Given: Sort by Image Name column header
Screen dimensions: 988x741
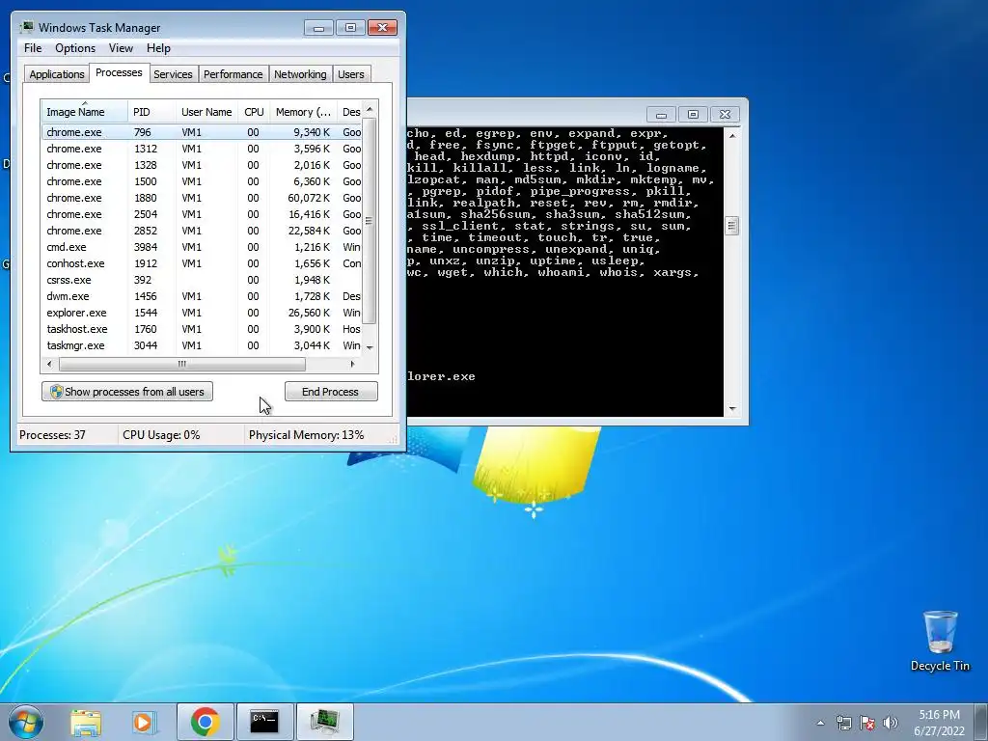Looking at the screenshot, I should (85, 112).
